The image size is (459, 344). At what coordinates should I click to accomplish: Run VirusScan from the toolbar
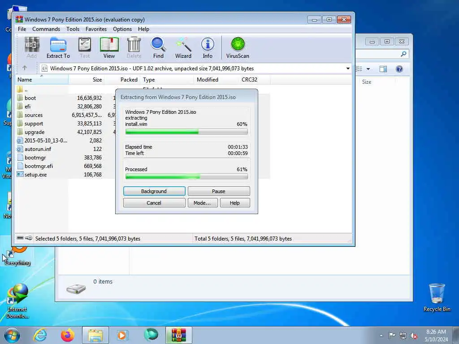click(238, 47)
